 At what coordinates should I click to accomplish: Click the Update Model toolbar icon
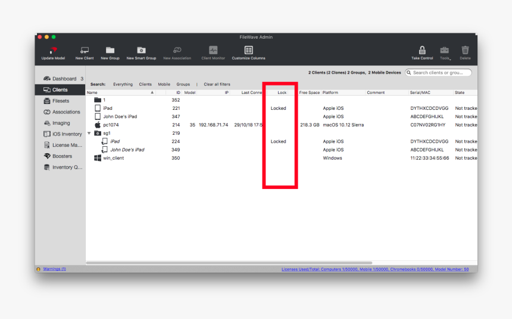pos(52,52)
